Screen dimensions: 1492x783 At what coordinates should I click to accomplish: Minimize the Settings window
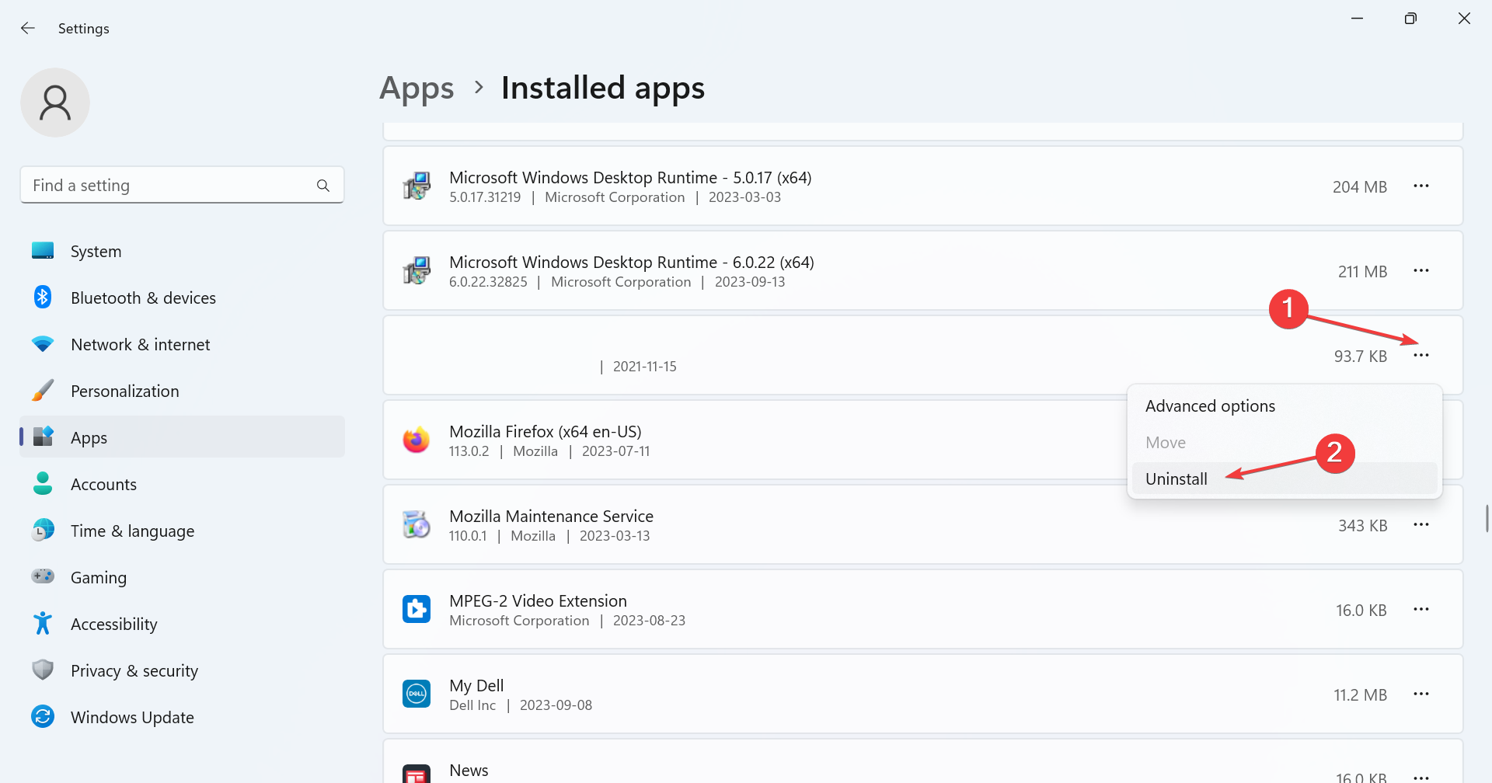tap(1357, 19)
